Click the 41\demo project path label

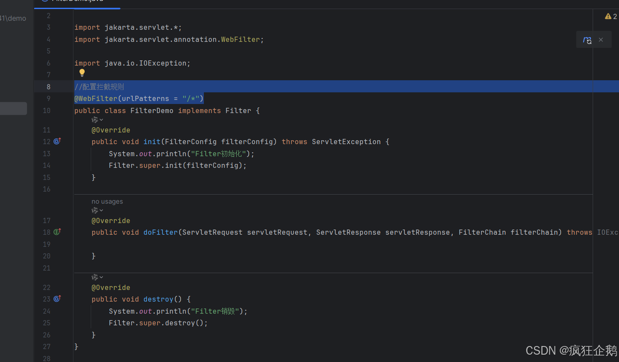point(13,18)
